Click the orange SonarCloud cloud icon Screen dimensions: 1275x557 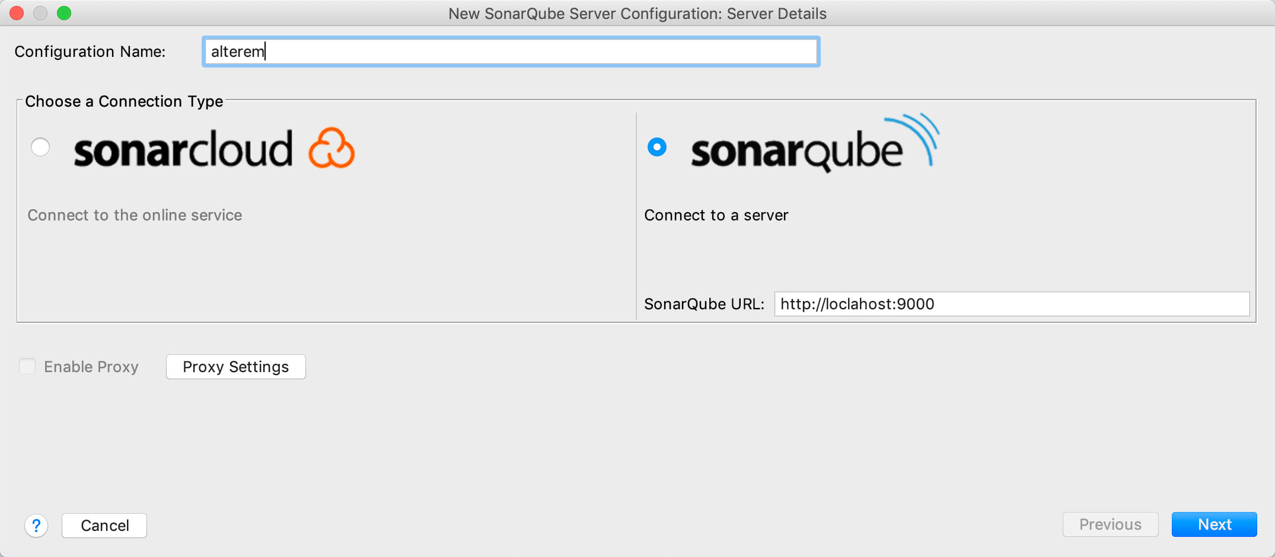tap(332, 148)
